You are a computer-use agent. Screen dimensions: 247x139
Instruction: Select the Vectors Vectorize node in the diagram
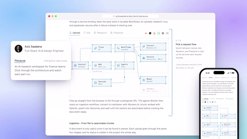coord(153,58)
